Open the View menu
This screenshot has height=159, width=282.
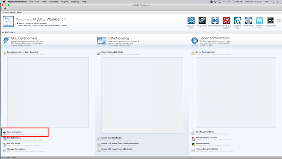pos(44,2)
